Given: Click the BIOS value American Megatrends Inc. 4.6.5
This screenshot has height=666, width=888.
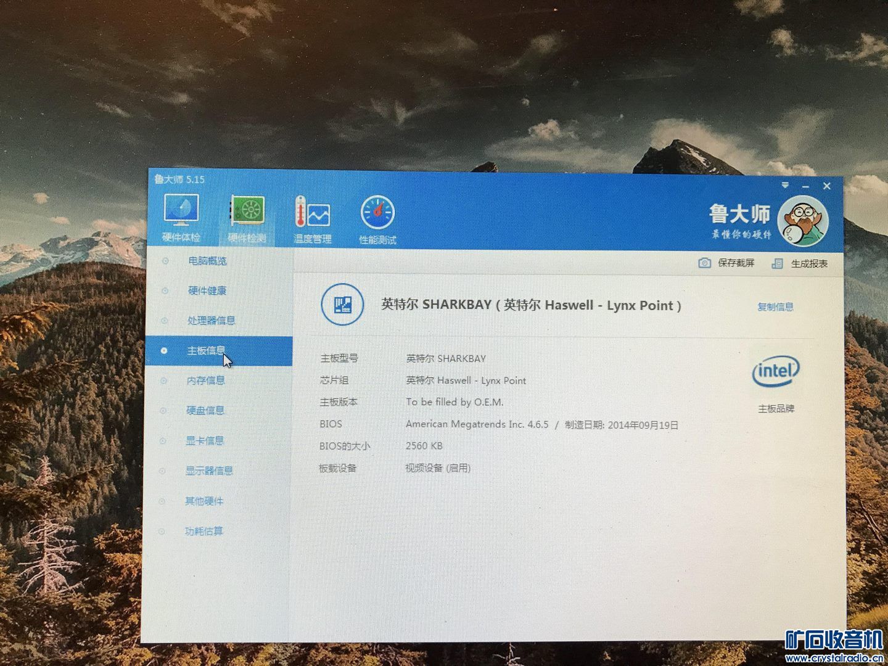Looking at the screenshot, I should point(477,424).
